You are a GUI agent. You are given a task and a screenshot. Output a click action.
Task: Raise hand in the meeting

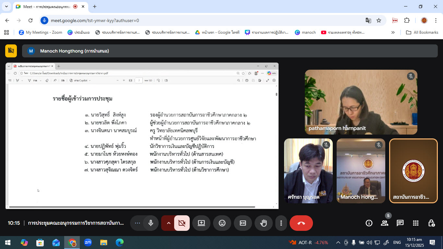[263, 223]
